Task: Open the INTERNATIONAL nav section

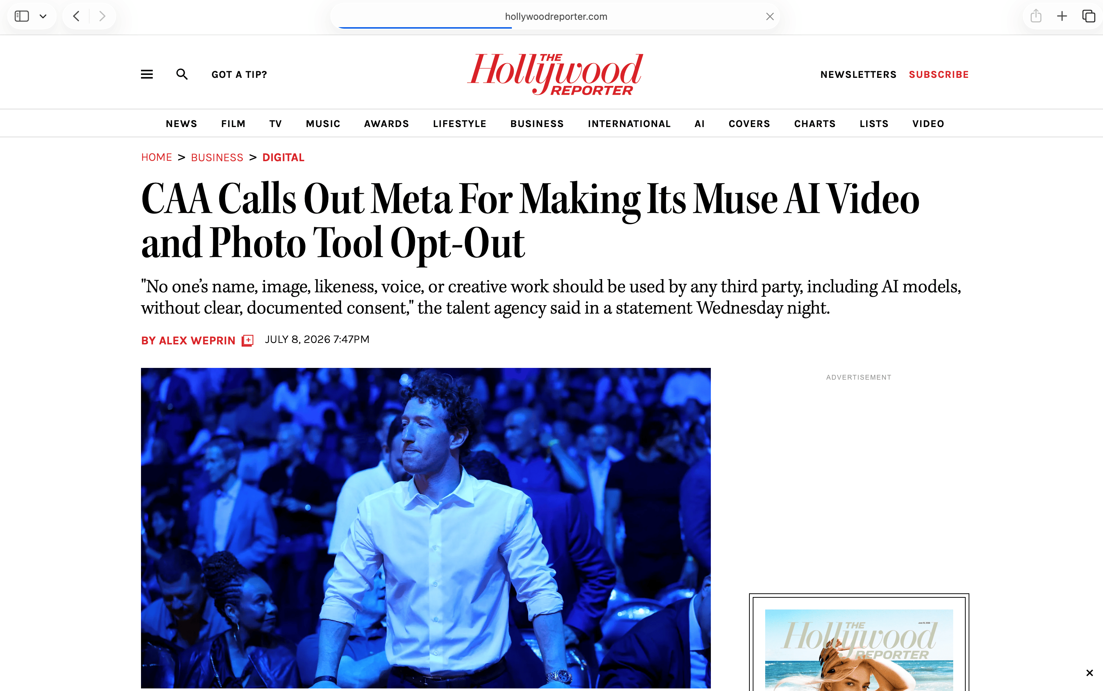Action: (x=629, y=124)
